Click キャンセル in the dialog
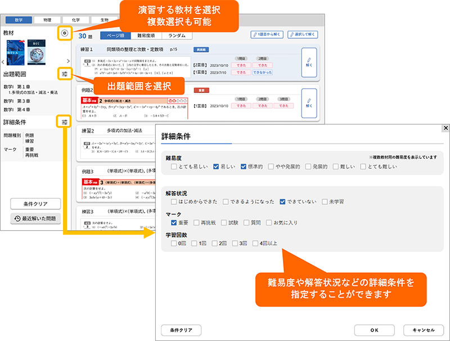The height and width of the screenshot is (341, 450). click(423, 330)
